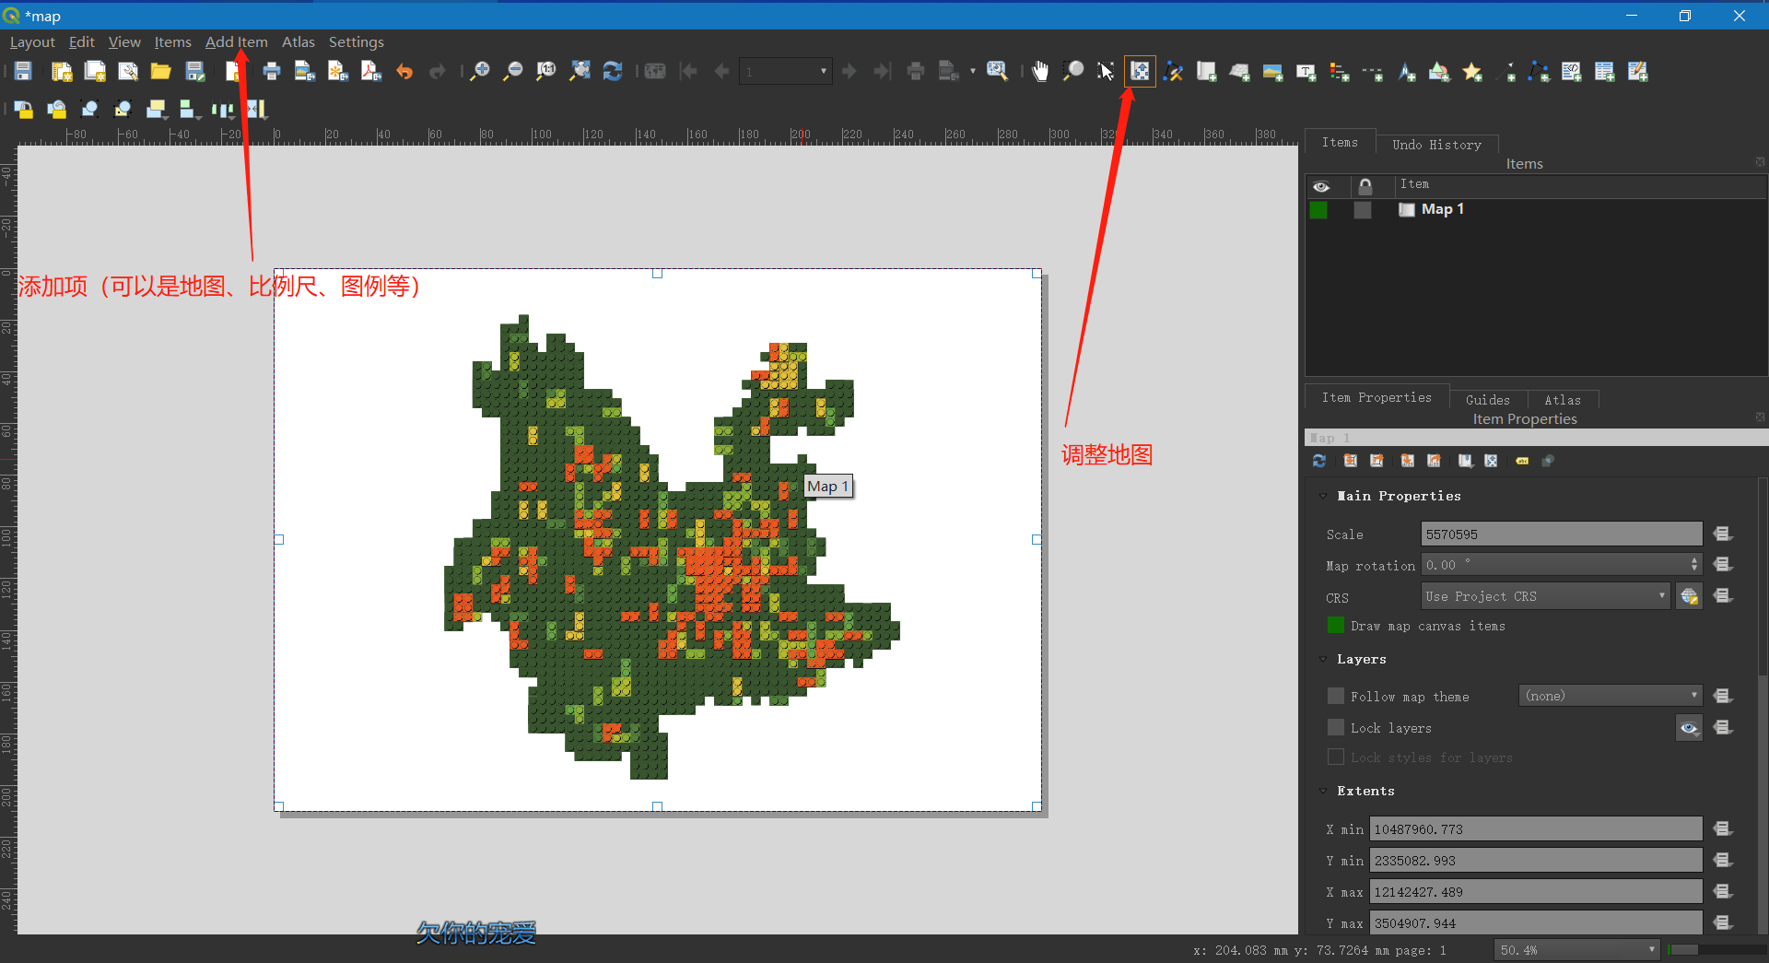Toggle the lock checkbox for Map 1
The image size is (1769, 963).
click(1363, 210)
